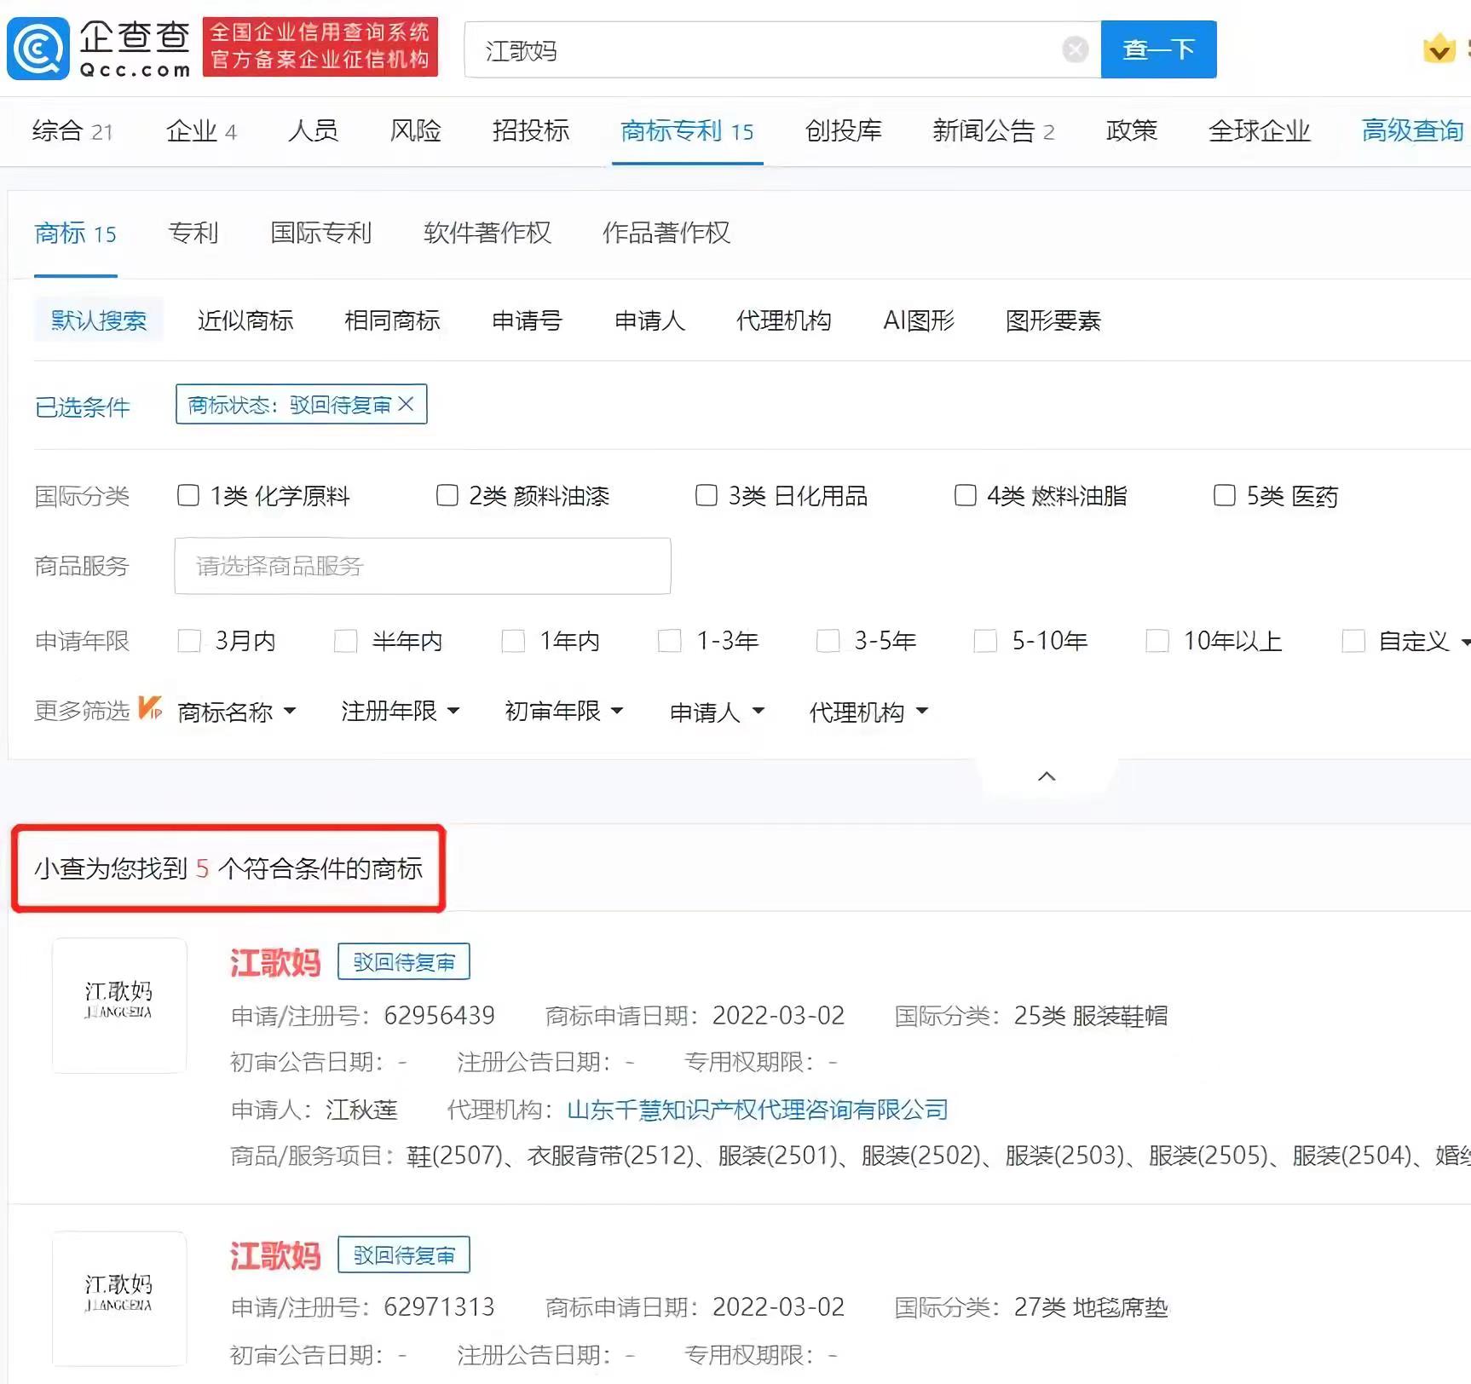Choose 申请号 search mode
Screen dimensions: 1471x1384
coord(528,320)
